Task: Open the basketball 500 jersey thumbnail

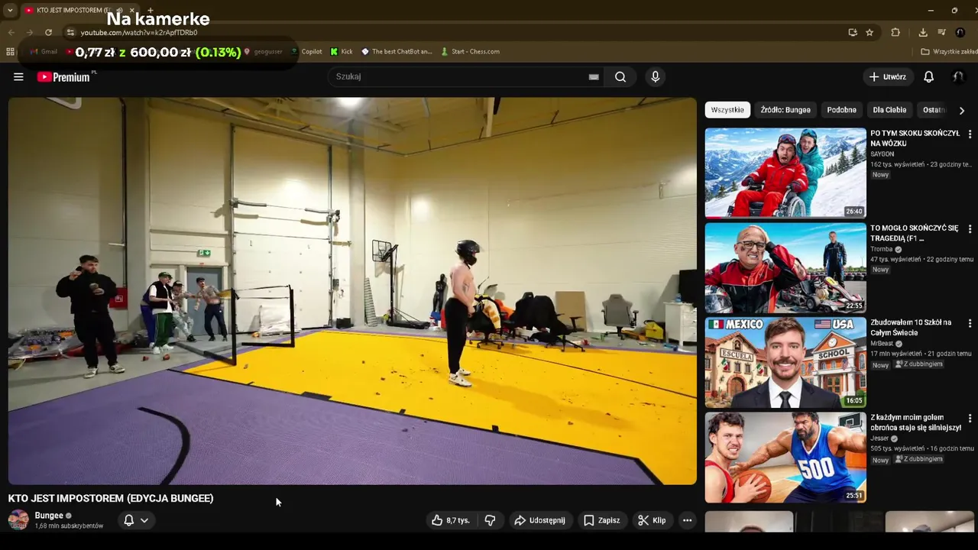Action: point(785,458)
